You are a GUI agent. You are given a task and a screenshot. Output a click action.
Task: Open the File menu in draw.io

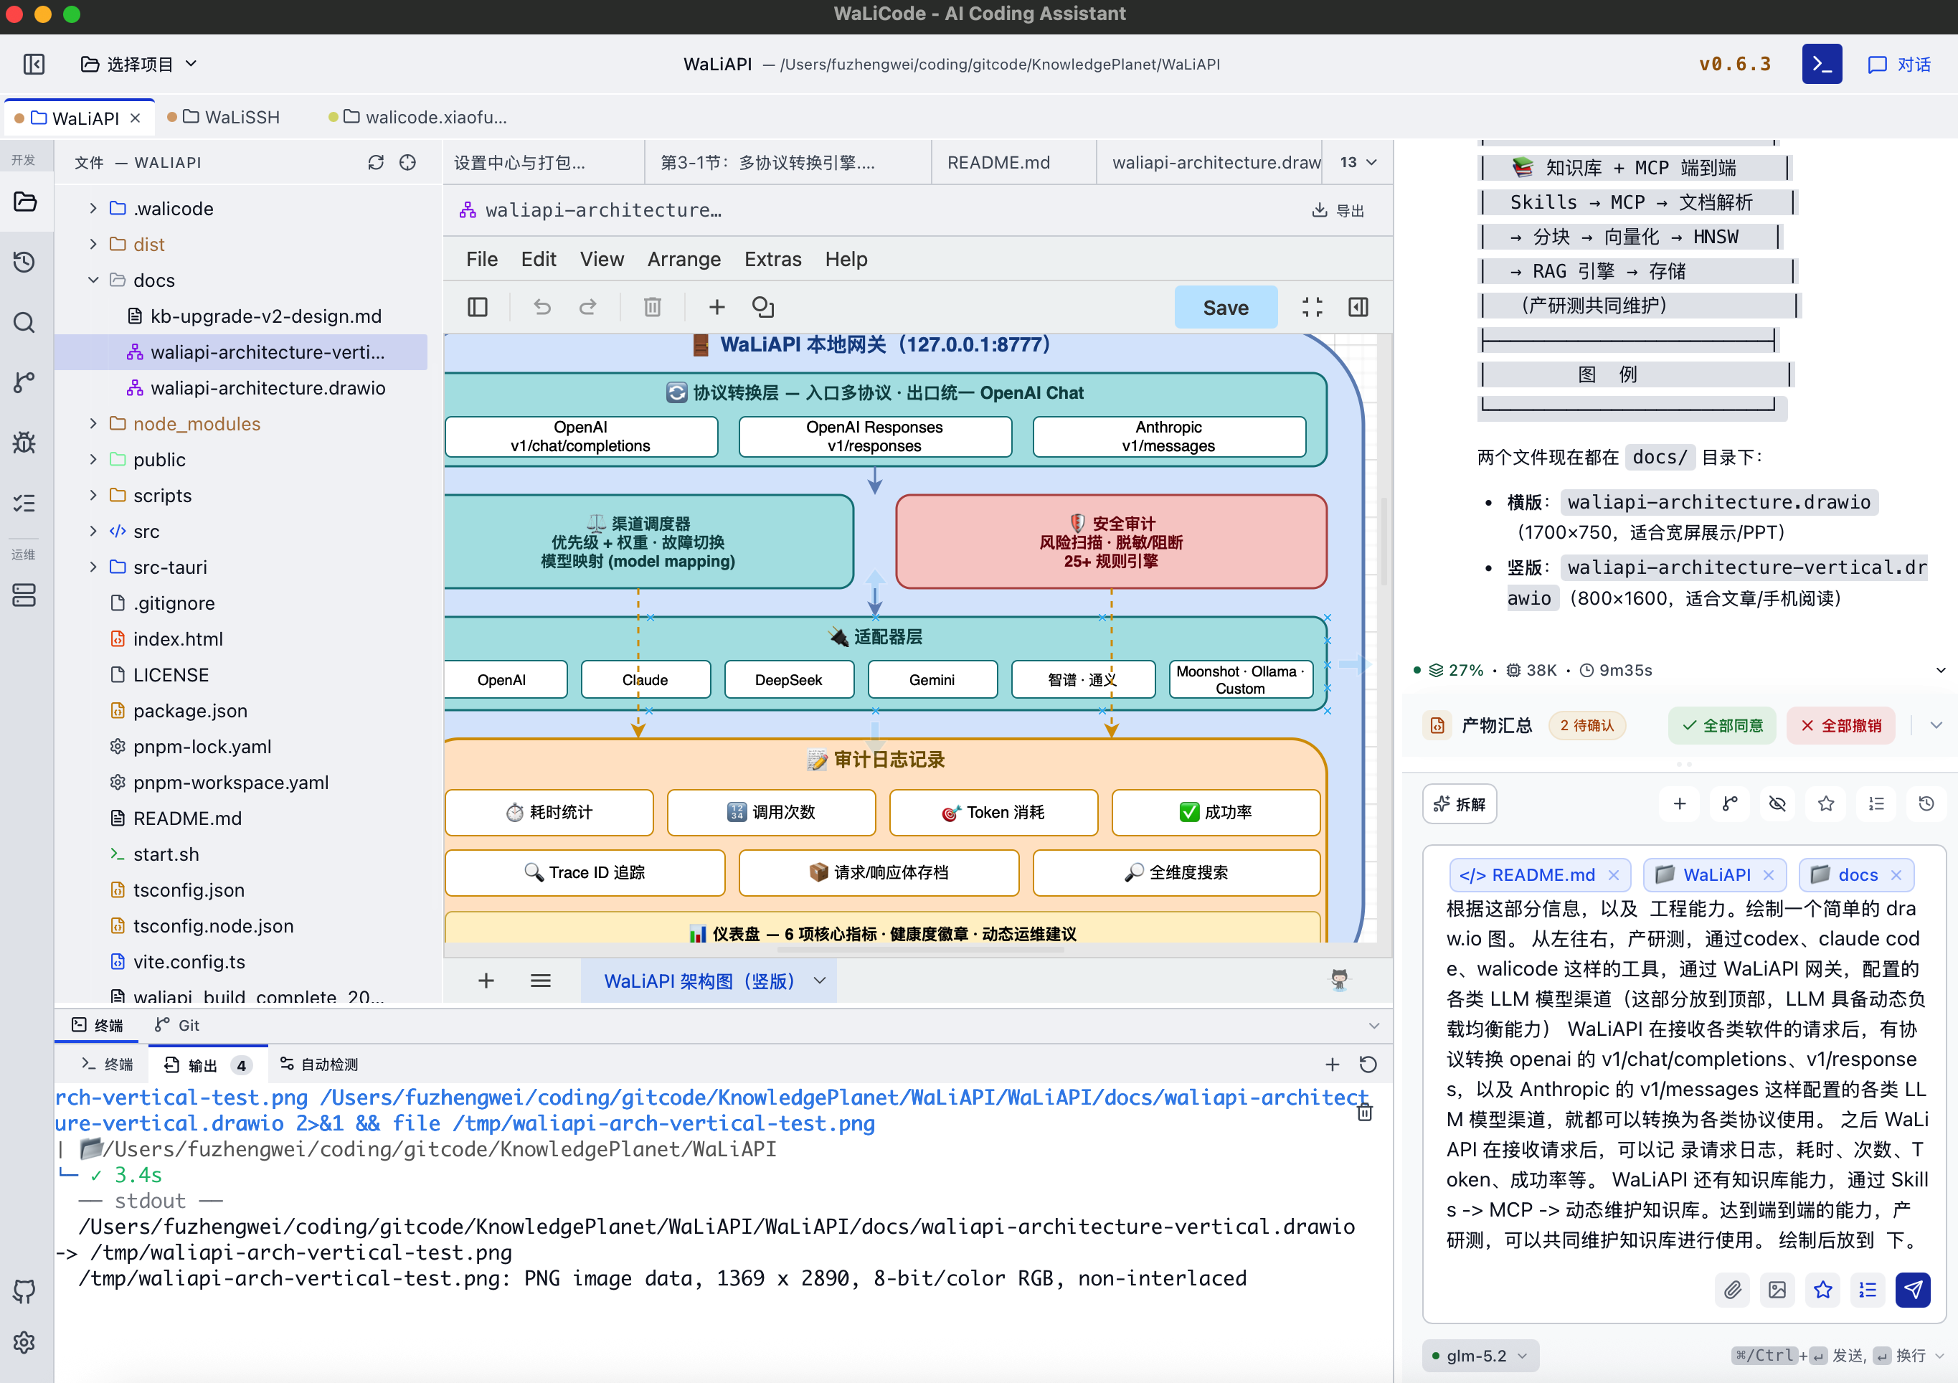click(x=482, y=260)
